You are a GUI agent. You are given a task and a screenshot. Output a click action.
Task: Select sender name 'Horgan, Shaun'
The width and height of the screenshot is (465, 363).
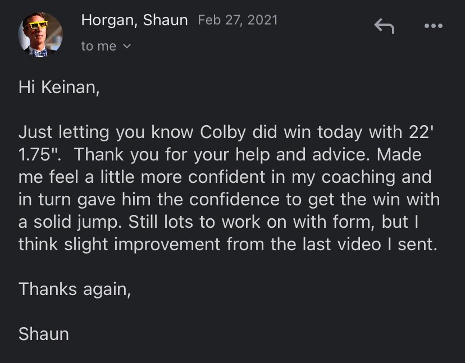[x=135, y=20]
